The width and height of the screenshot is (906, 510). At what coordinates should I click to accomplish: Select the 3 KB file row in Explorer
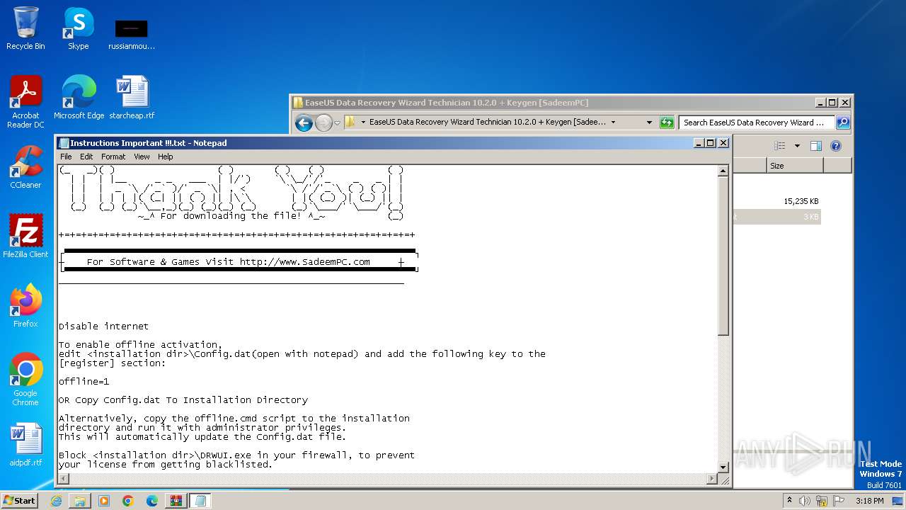coord(776,217)
